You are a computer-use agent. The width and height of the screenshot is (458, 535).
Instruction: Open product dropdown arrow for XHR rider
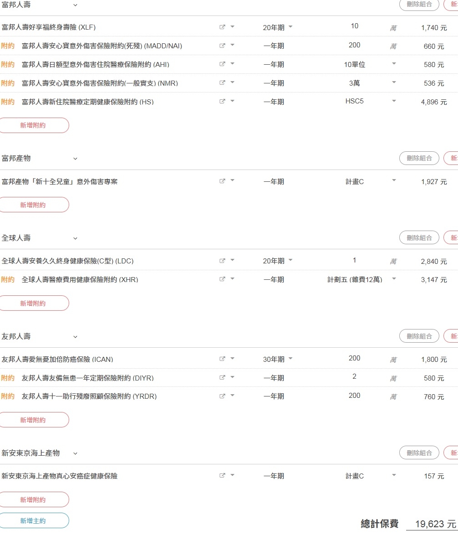[x=232, y=278]
